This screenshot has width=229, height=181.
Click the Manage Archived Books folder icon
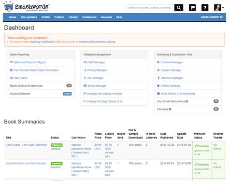(x=85, y=101)
